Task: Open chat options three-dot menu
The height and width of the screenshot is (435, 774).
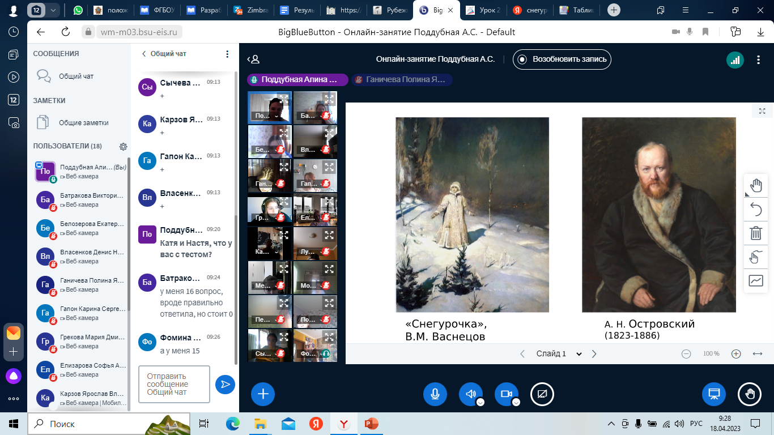Action: (227, 54)
